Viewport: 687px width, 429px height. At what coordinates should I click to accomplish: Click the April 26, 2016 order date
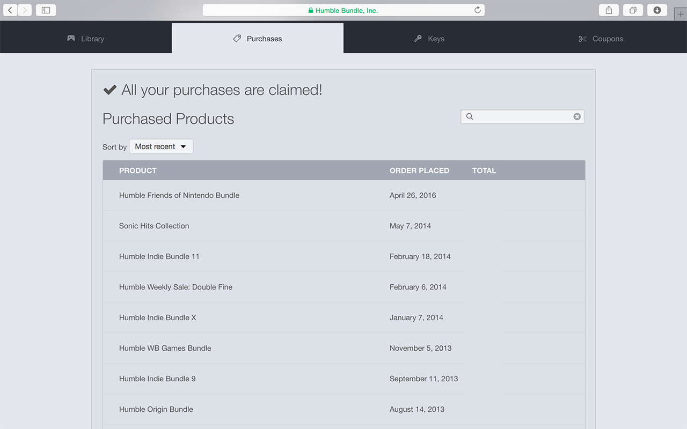[x=413, y=195]
